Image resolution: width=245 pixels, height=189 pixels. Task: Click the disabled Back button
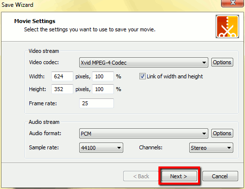click(141, 176)
